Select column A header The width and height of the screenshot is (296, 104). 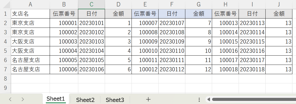(x=30, y=4)
